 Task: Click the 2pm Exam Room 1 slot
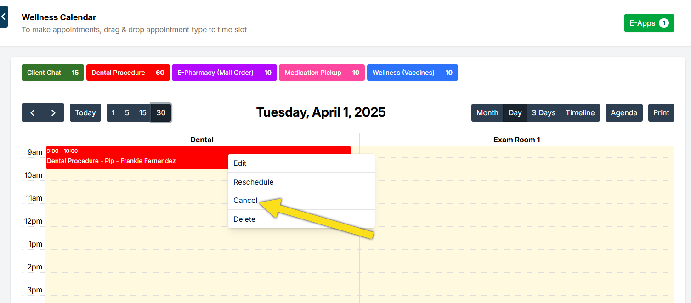click(516, 267)
